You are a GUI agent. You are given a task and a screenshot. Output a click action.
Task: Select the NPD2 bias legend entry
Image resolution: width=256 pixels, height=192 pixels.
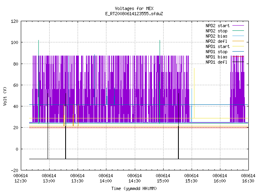pyautogui.click(x=216, y=36)
